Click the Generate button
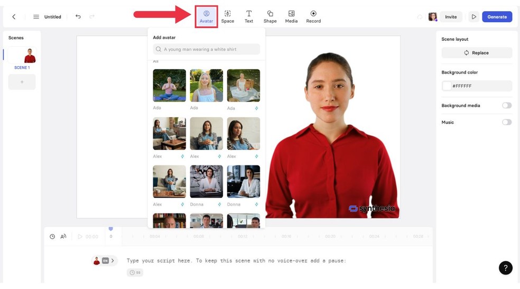Screen dimensions: 520x289 click(x=497, y=16)
